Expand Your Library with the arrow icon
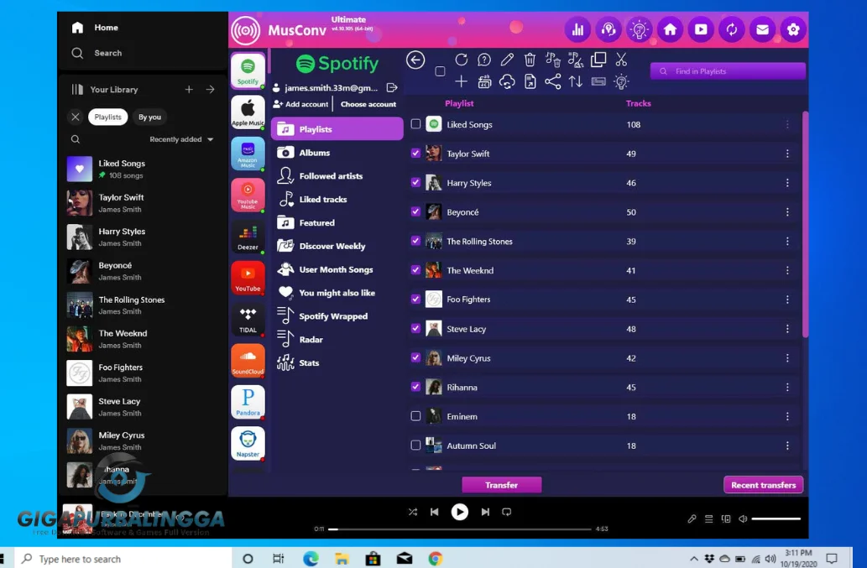This screenshot has width=867, height=568. [210, 89]
